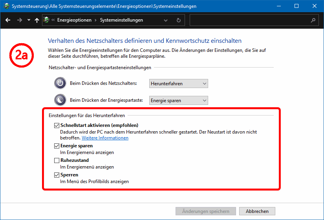Open the Weitere Informationen link
Viewport: 324px width, 220px height.
(105, 138)
